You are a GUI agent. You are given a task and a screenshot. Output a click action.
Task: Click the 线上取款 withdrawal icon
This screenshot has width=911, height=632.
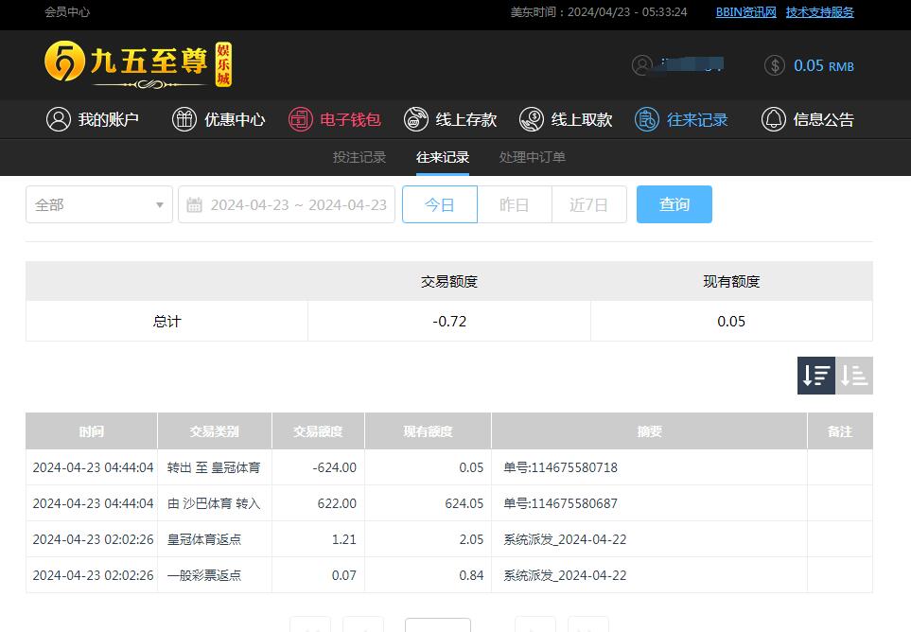pos(532,119)
